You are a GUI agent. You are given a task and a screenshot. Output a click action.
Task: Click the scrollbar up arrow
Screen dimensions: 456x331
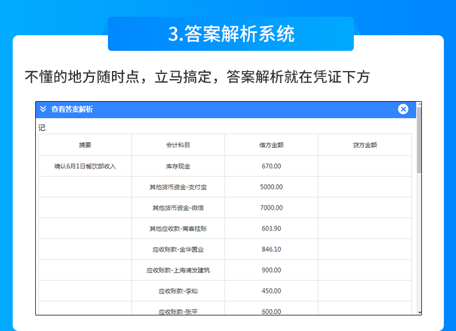pos(419,105)
